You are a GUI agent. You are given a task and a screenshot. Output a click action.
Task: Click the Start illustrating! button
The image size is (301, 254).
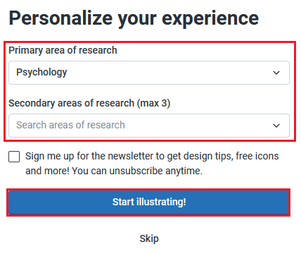pyautogui.click(x=148, y=202)
